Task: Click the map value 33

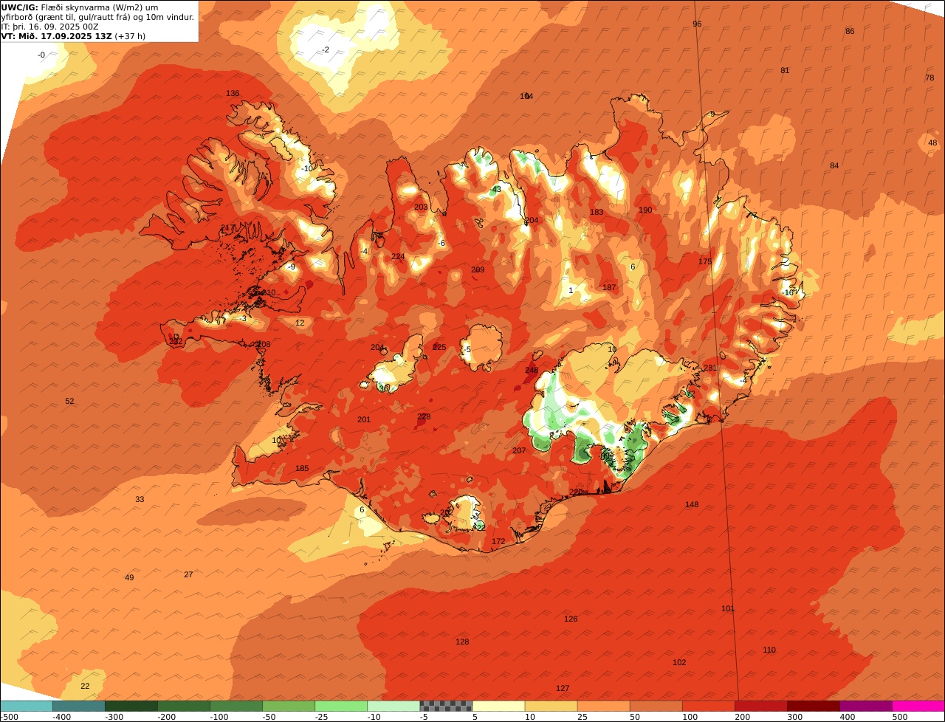Action: [x=140, y=500]
